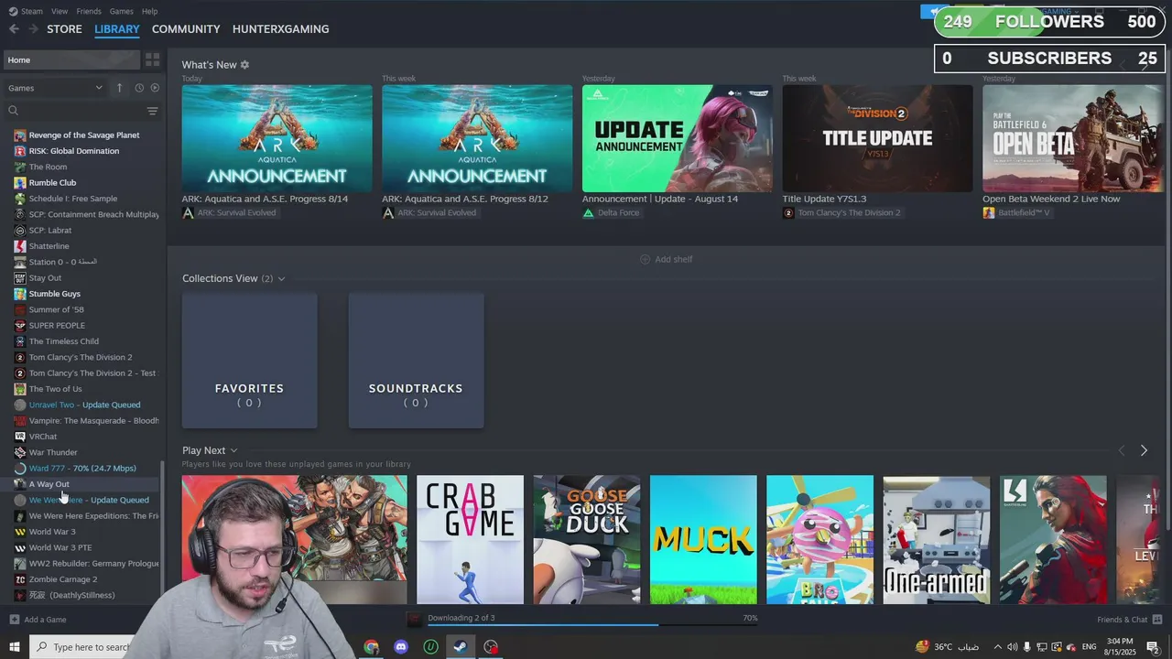Viewport: 1172px width, 659px height.
Task: Open ARK Progress 8/14 news card
Action: [277, 138]
